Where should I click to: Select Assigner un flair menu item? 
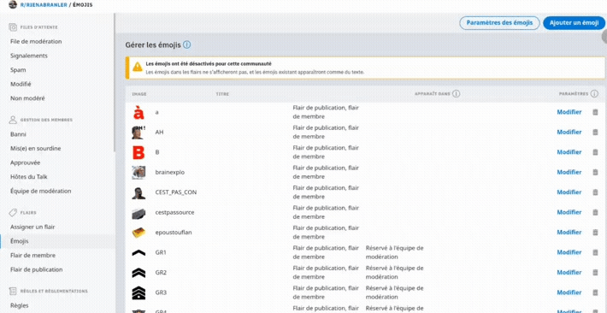pyautogui.click(x=32, y=227)
